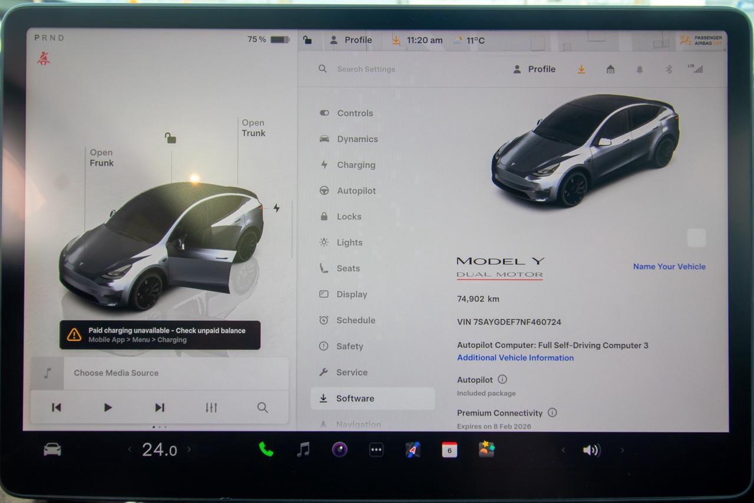Screen dimensions: 754x503
Task: Tap the 11:20 am clock
Action: point(425,40)
